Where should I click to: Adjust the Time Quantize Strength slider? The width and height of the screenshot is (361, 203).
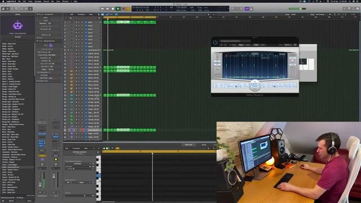81,166
